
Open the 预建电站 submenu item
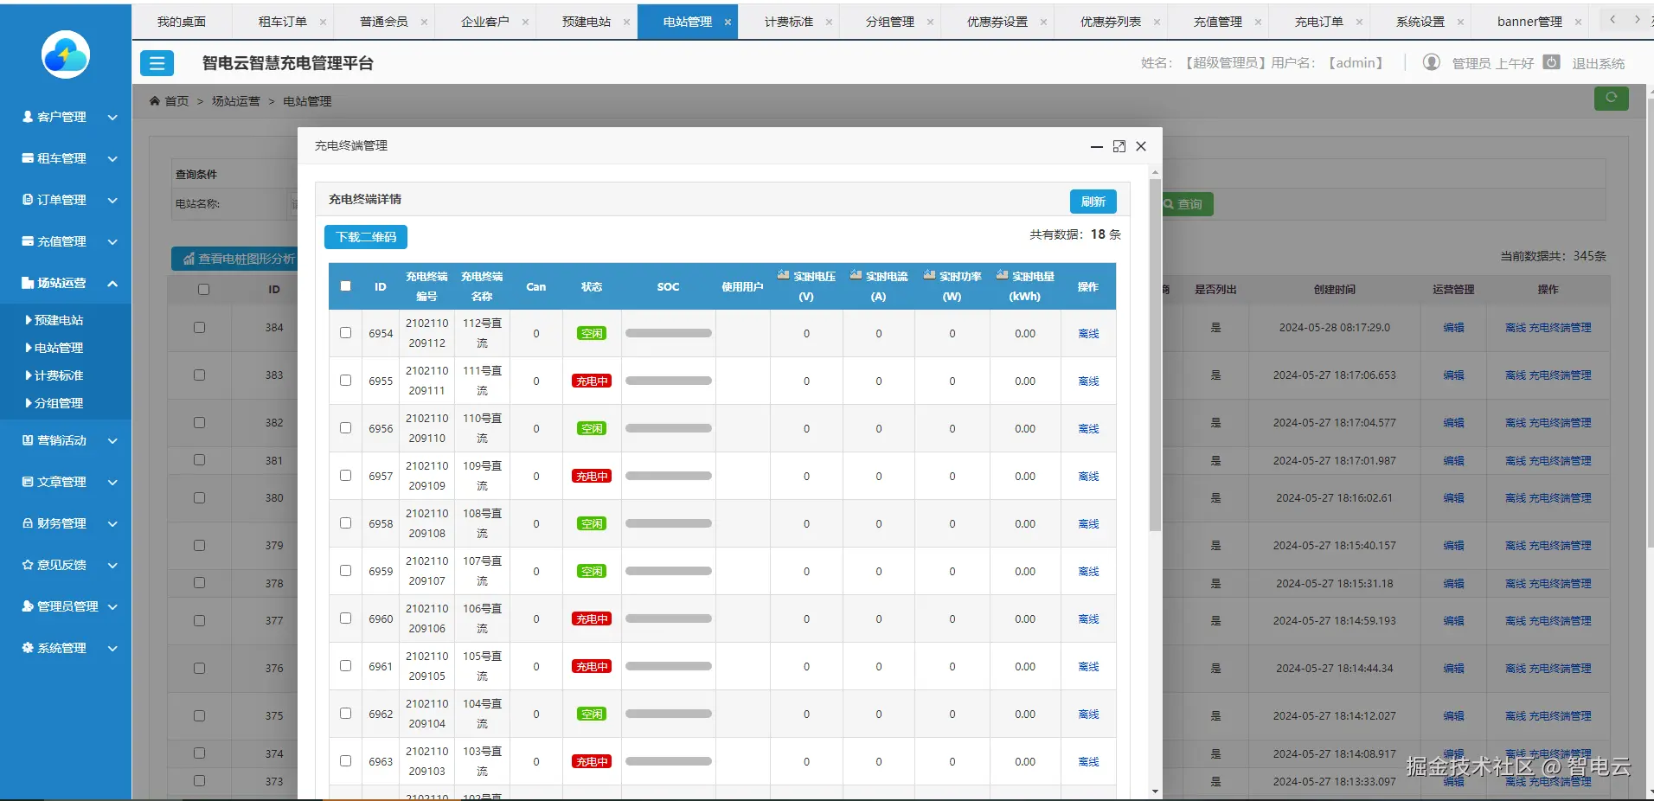coord(59,320)
